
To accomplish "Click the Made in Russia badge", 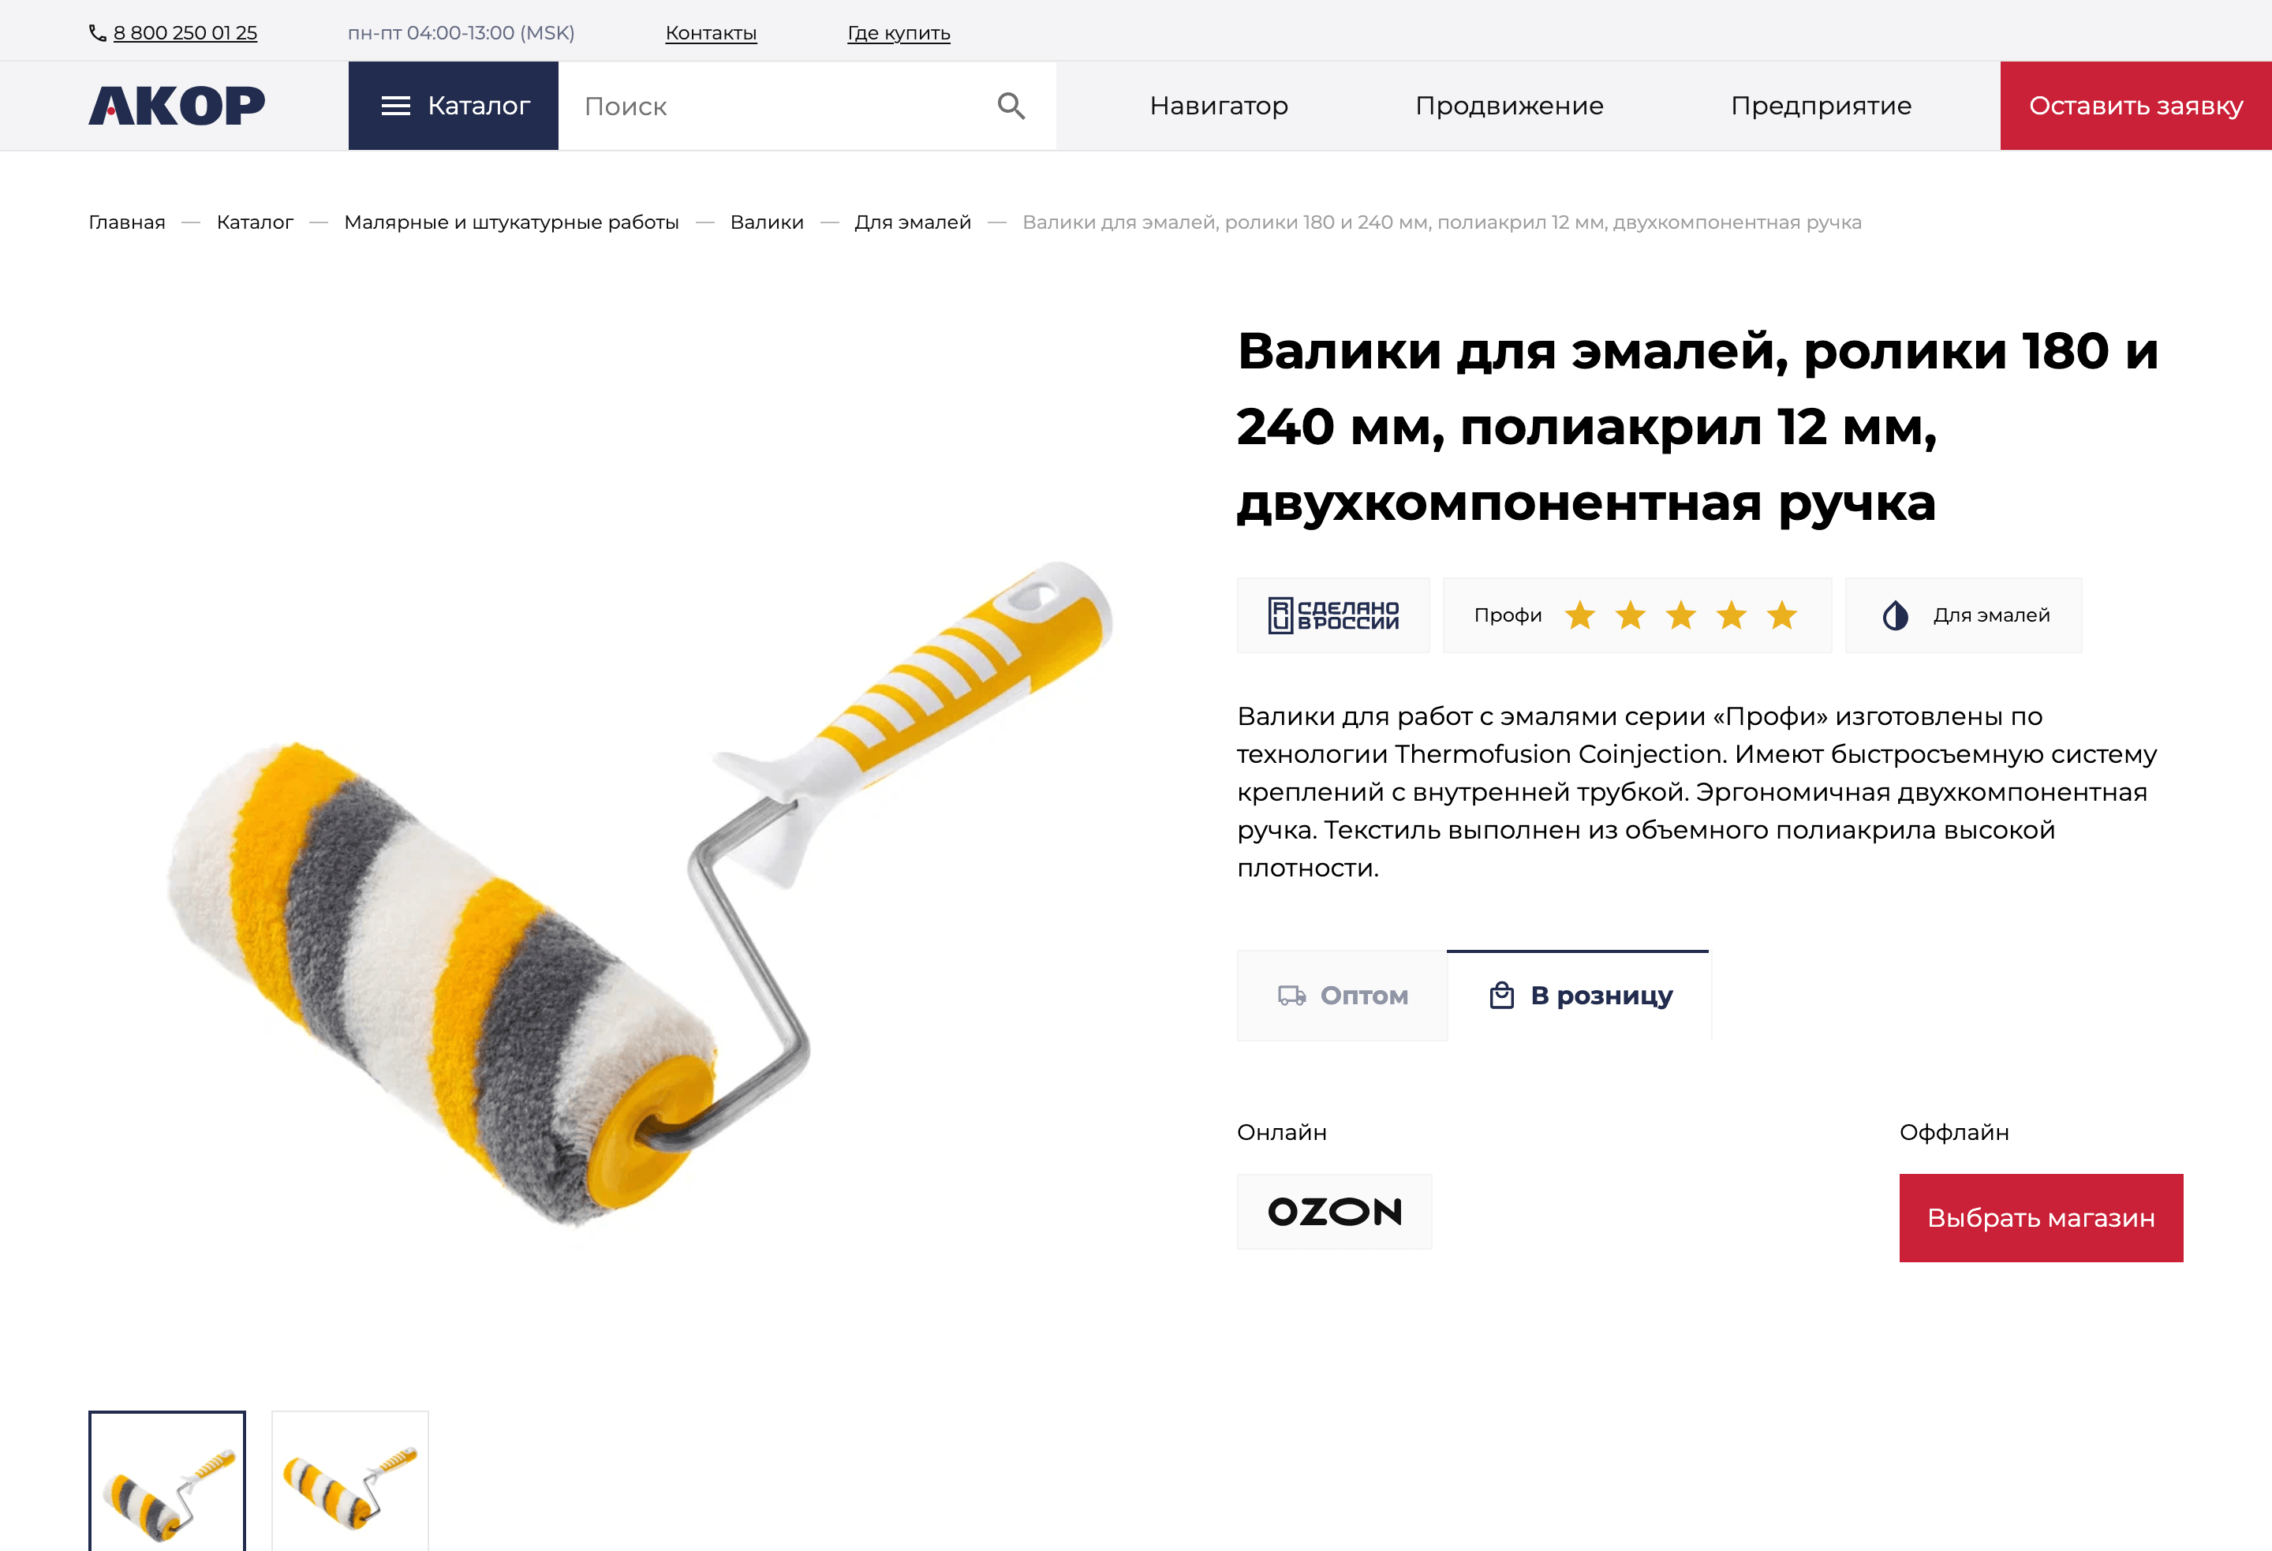I will 1332,615.
